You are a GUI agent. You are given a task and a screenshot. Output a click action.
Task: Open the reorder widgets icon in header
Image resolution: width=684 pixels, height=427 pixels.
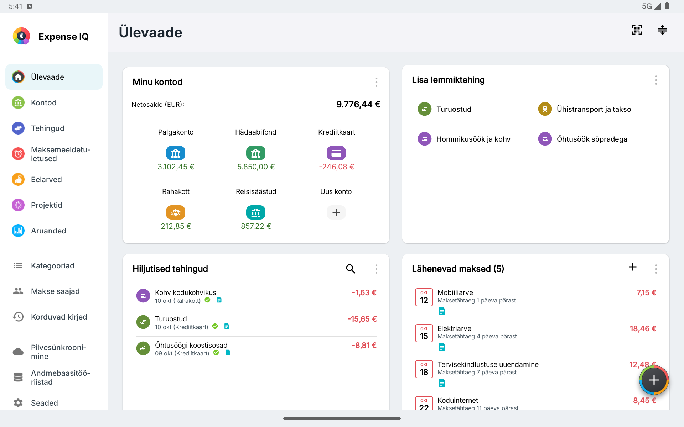[x=663, y=30]
